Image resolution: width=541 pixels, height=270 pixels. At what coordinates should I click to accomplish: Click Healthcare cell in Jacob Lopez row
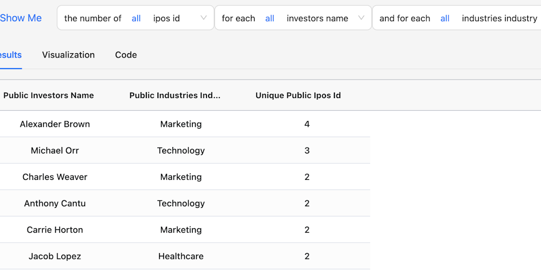point(181,256)
